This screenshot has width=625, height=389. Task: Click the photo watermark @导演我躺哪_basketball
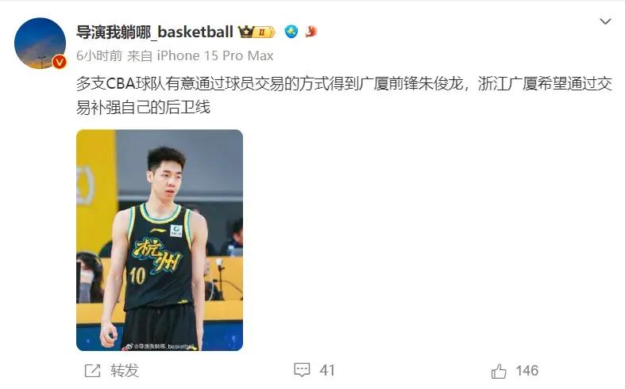[x=160, y=346]
